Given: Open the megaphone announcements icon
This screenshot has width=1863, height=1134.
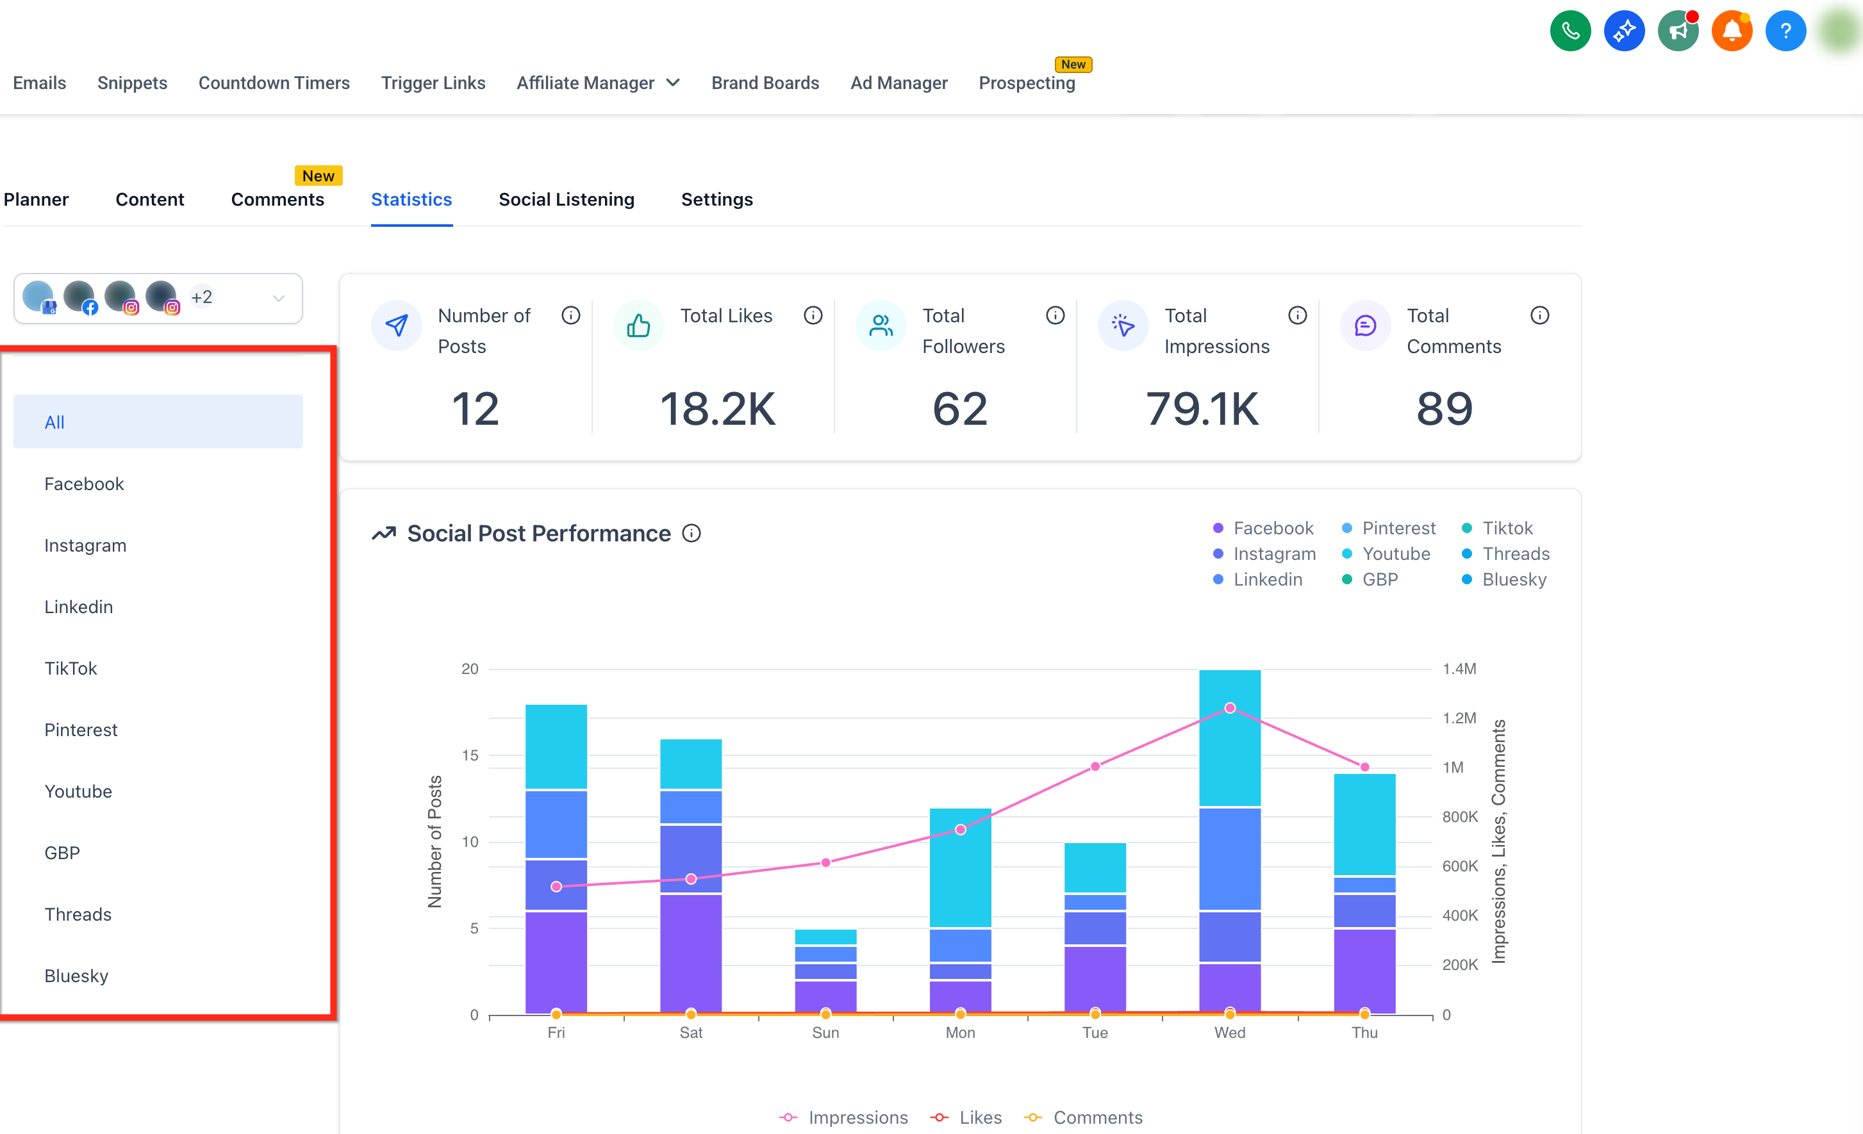Looking at the screenshot, I should point(1677,31).
